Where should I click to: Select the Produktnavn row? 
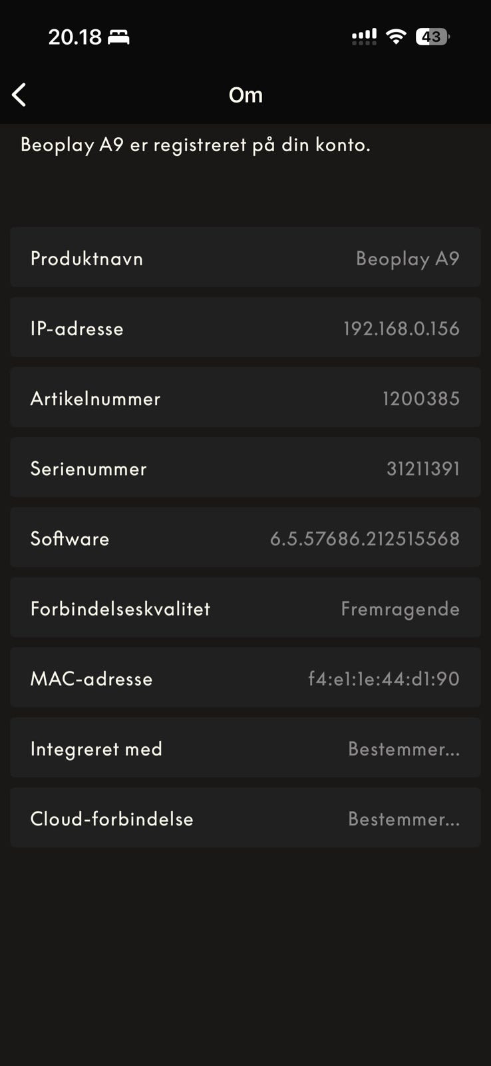(245, 257)
